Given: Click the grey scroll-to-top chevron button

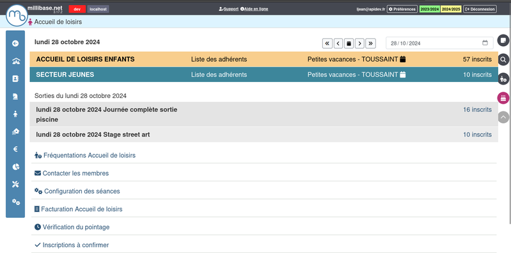Looking at the screenshot, I should (503, 117).
